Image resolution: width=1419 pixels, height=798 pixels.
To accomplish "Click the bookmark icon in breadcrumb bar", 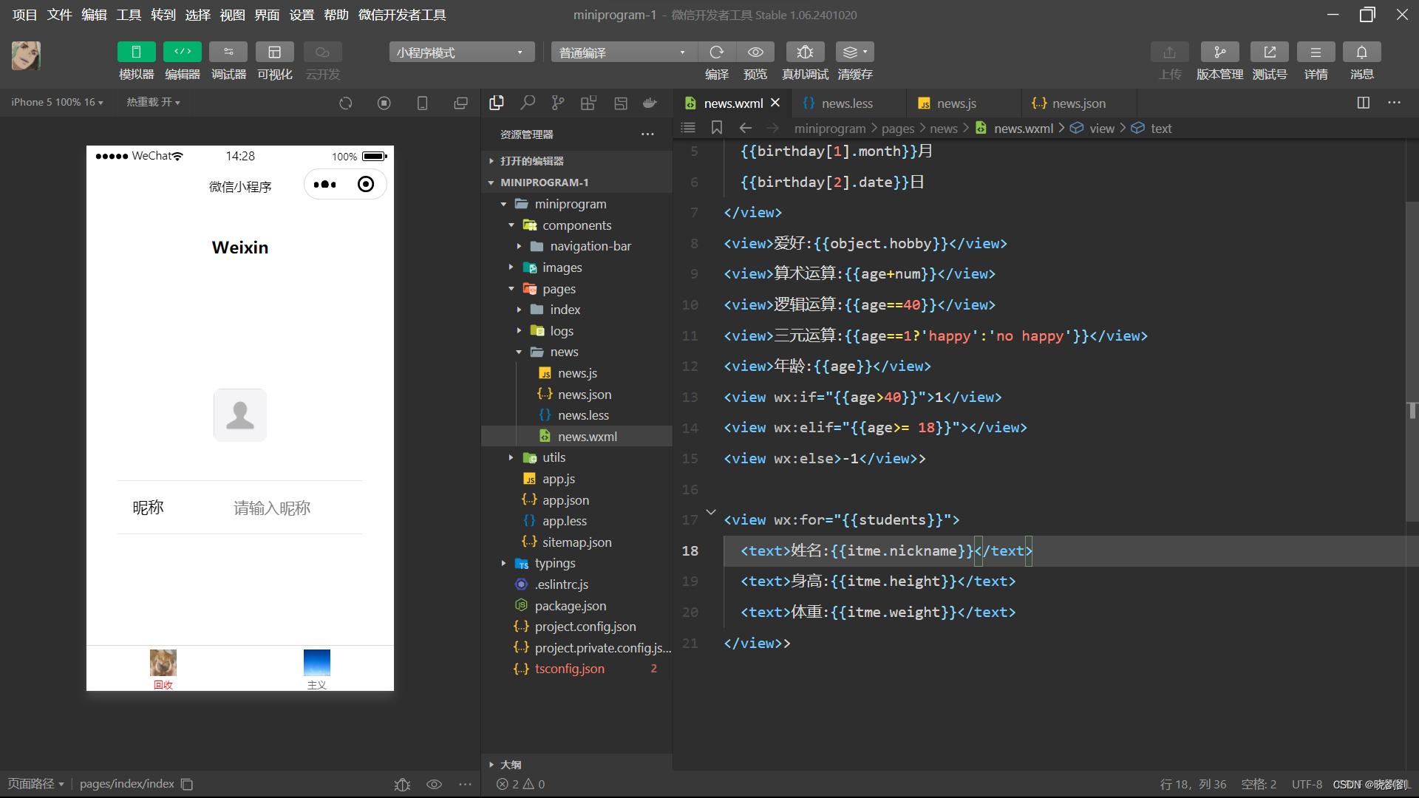I will point(716,128).
